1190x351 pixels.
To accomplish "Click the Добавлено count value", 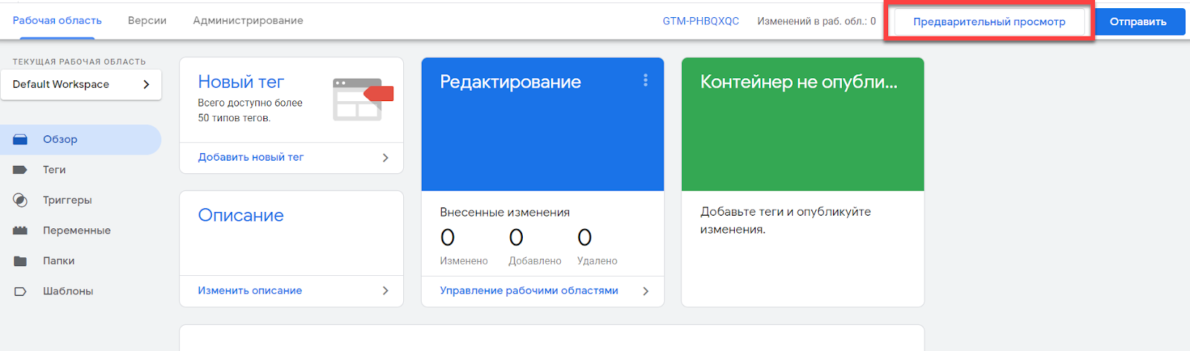I will tap(516, 238).
